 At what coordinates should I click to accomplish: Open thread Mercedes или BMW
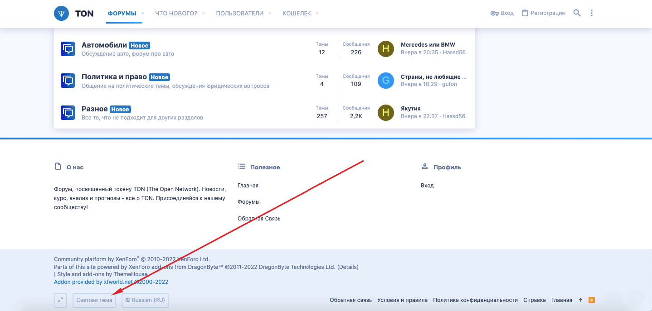click(x=428, y=45)
